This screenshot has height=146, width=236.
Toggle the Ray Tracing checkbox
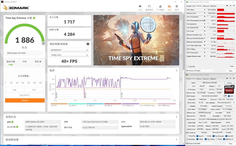pos(206,139)
